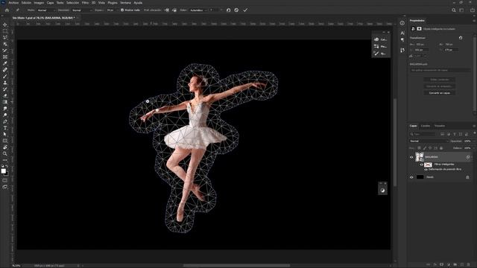Open the Character panel icon
Screen dimensions: 477x268
[402, 33]
